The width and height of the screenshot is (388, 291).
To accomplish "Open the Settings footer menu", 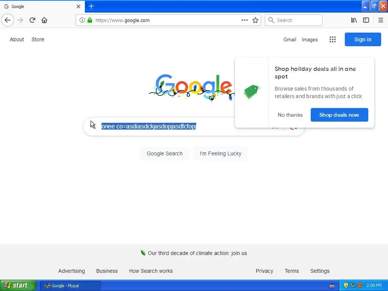I will [320, 271].
